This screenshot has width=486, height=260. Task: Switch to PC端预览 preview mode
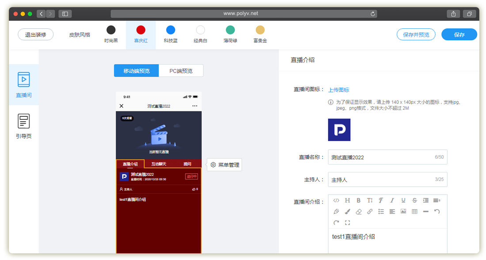click(181, 71)
